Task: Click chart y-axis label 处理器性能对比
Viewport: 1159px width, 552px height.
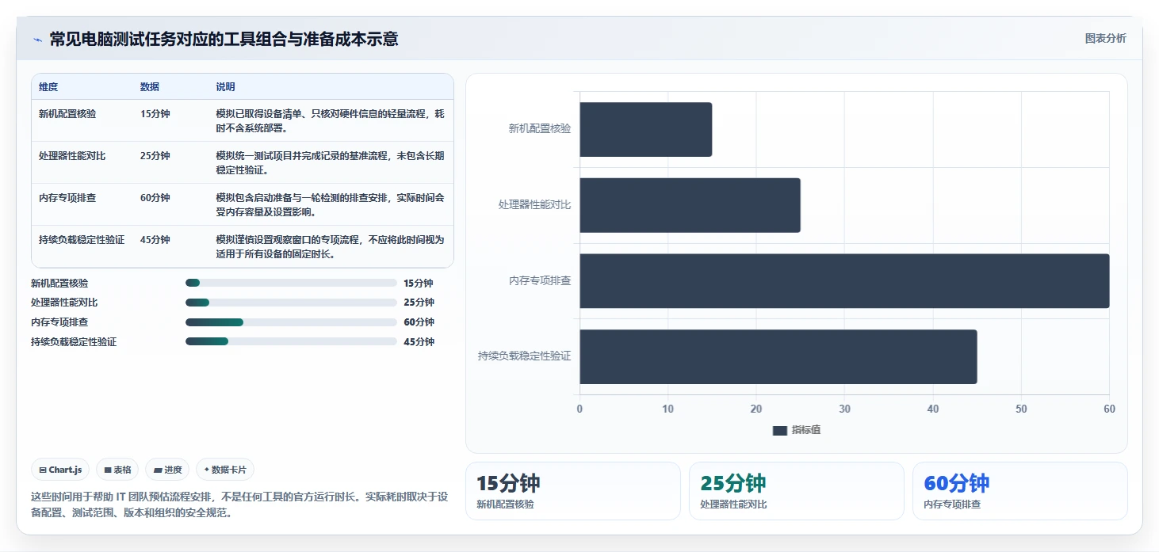Action: pos(534,205)
